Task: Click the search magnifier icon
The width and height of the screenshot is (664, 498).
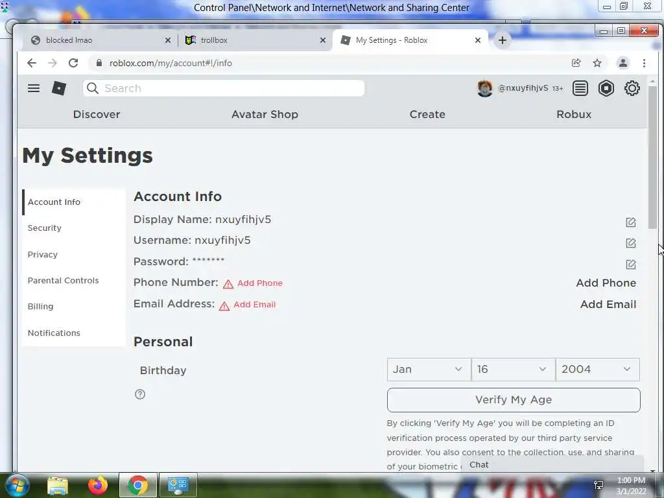Action: 92,88
